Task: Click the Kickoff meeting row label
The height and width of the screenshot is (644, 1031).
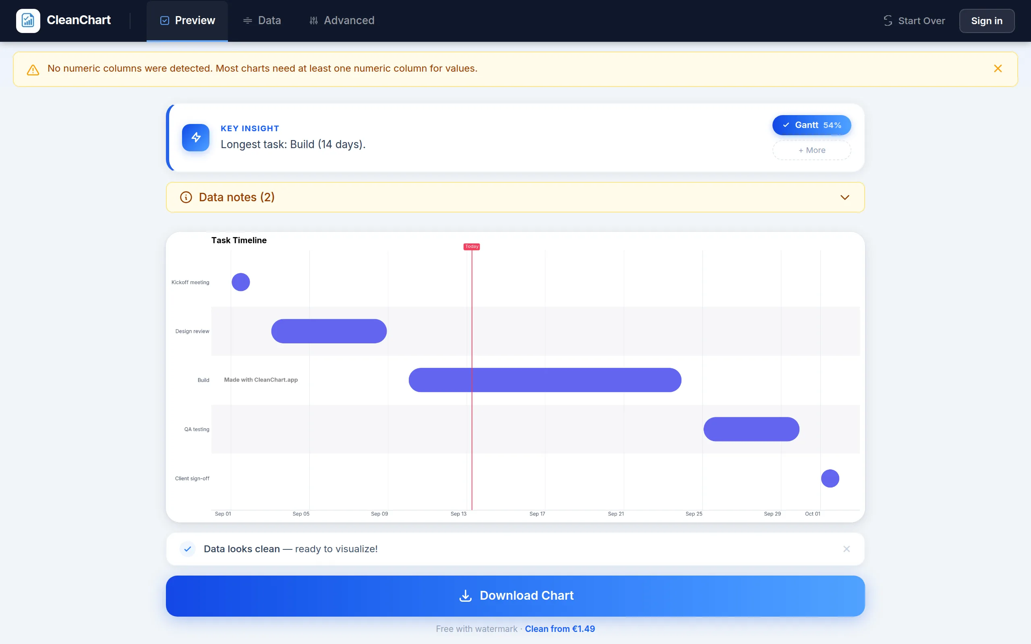Action: click(x=190, y=283)
